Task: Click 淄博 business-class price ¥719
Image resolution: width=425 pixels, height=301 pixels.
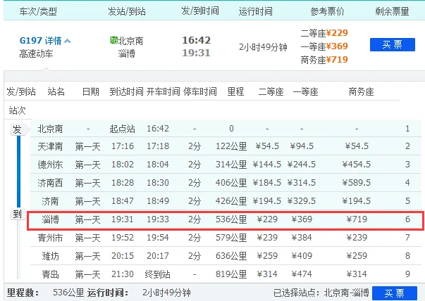Action: click(357, 219)
